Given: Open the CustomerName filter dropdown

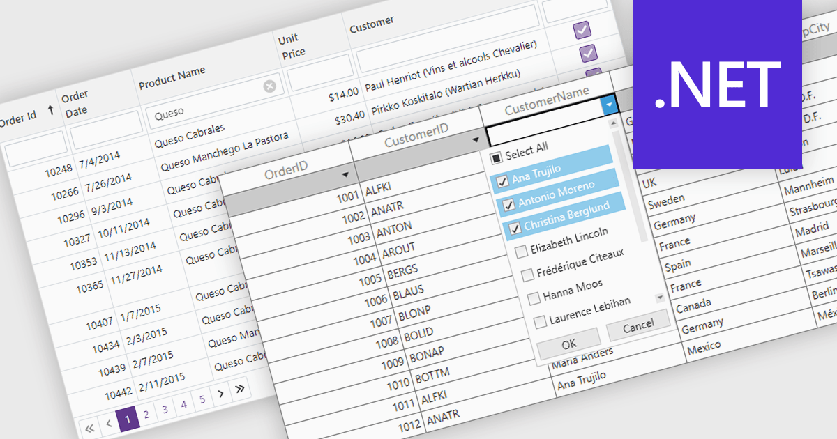Looking at the screenshot, I should pos(610,105).
